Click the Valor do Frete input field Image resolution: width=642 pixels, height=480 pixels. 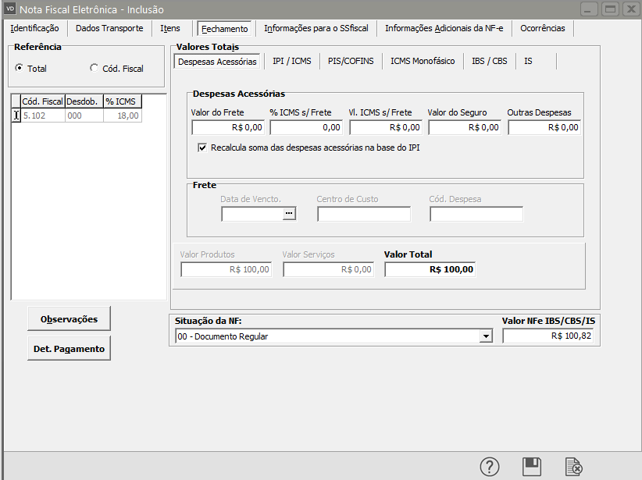pos(228,127)
